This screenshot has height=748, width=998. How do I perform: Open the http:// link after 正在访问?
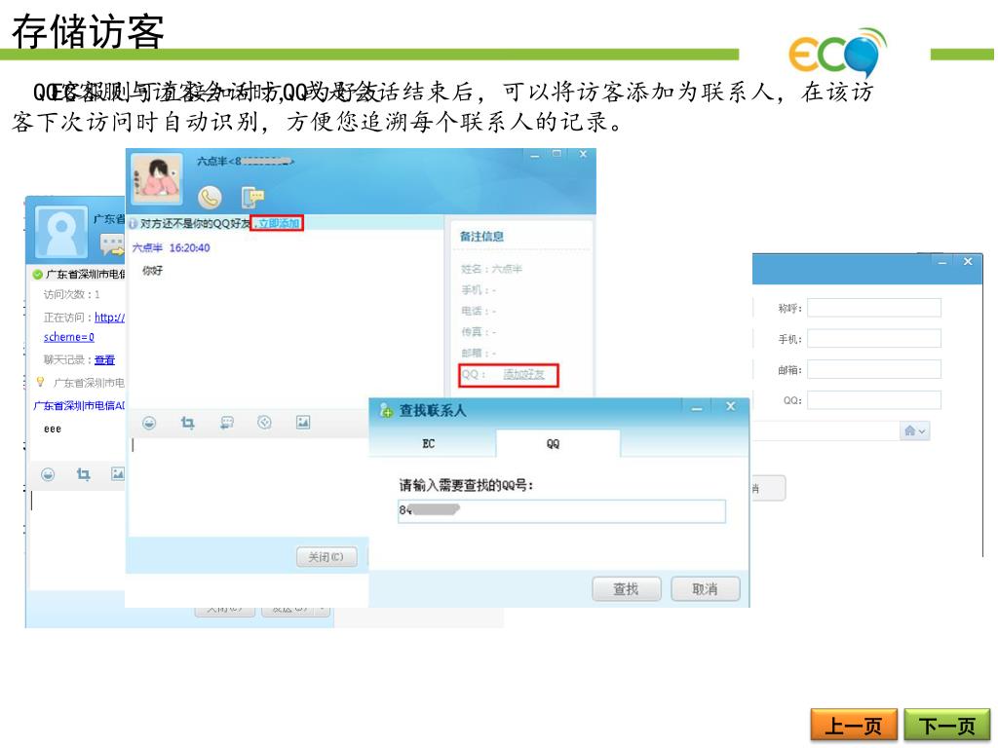tap(109, 317)
